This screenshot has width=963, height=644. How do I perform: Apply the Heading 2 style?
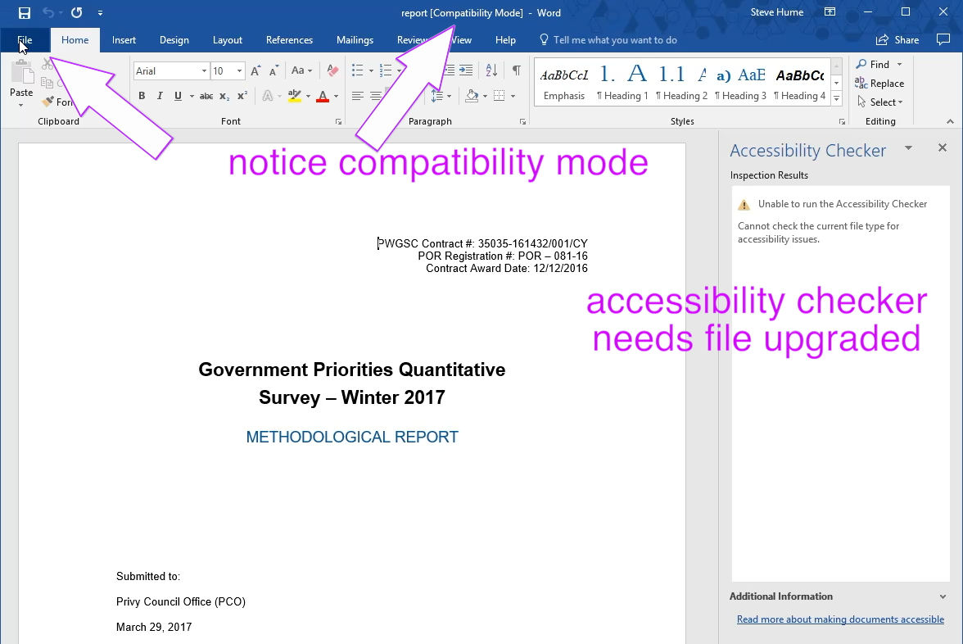681,83
